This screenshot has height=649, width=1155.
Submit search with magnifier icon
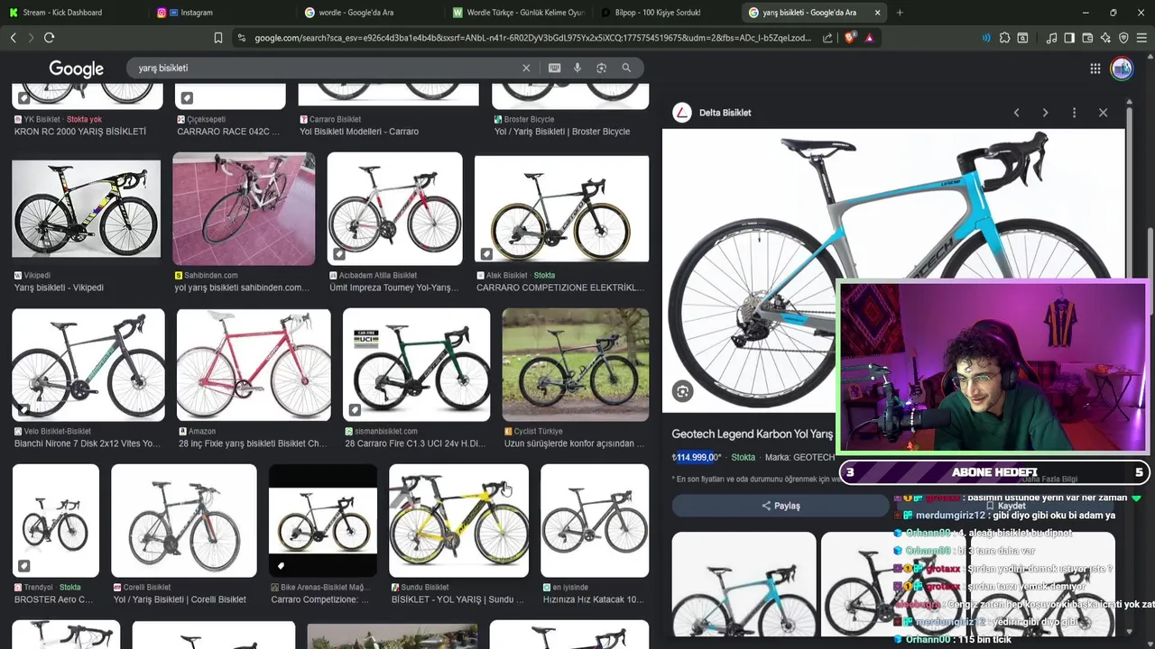(x=626, y=68)
